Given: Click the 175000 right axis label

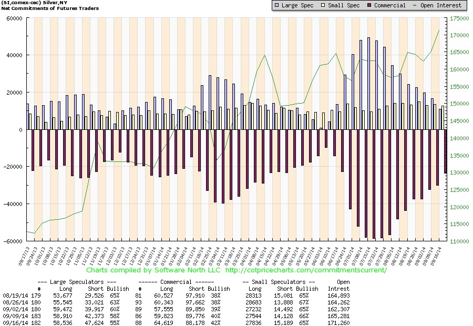Looking at the screenshot, I should tap(459, 18).
